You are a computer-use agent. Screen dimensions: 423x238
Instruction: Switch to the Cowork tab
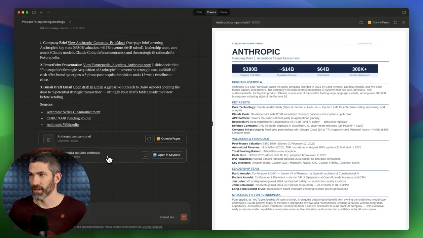coord(211,12)
